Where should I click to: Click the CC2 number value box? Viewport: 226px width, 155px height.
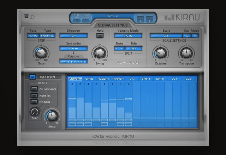[149, 18]
